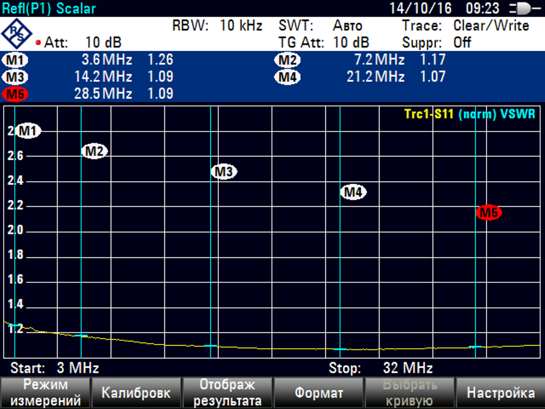The width and height of the screenshot is (545, 409).
Task: Click the Rohde & Schwarz logo icon
Action: (x=16, y=34)
